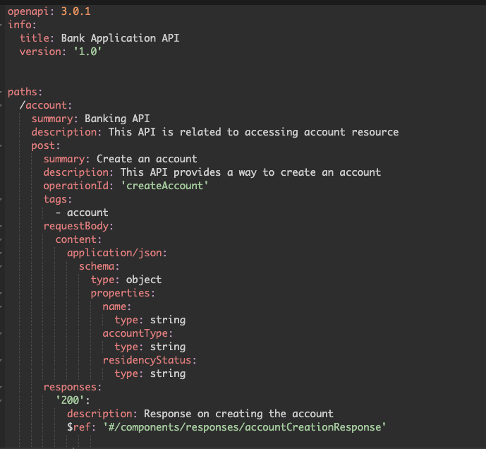Click the residencyStatus property key

click(149, 360)
